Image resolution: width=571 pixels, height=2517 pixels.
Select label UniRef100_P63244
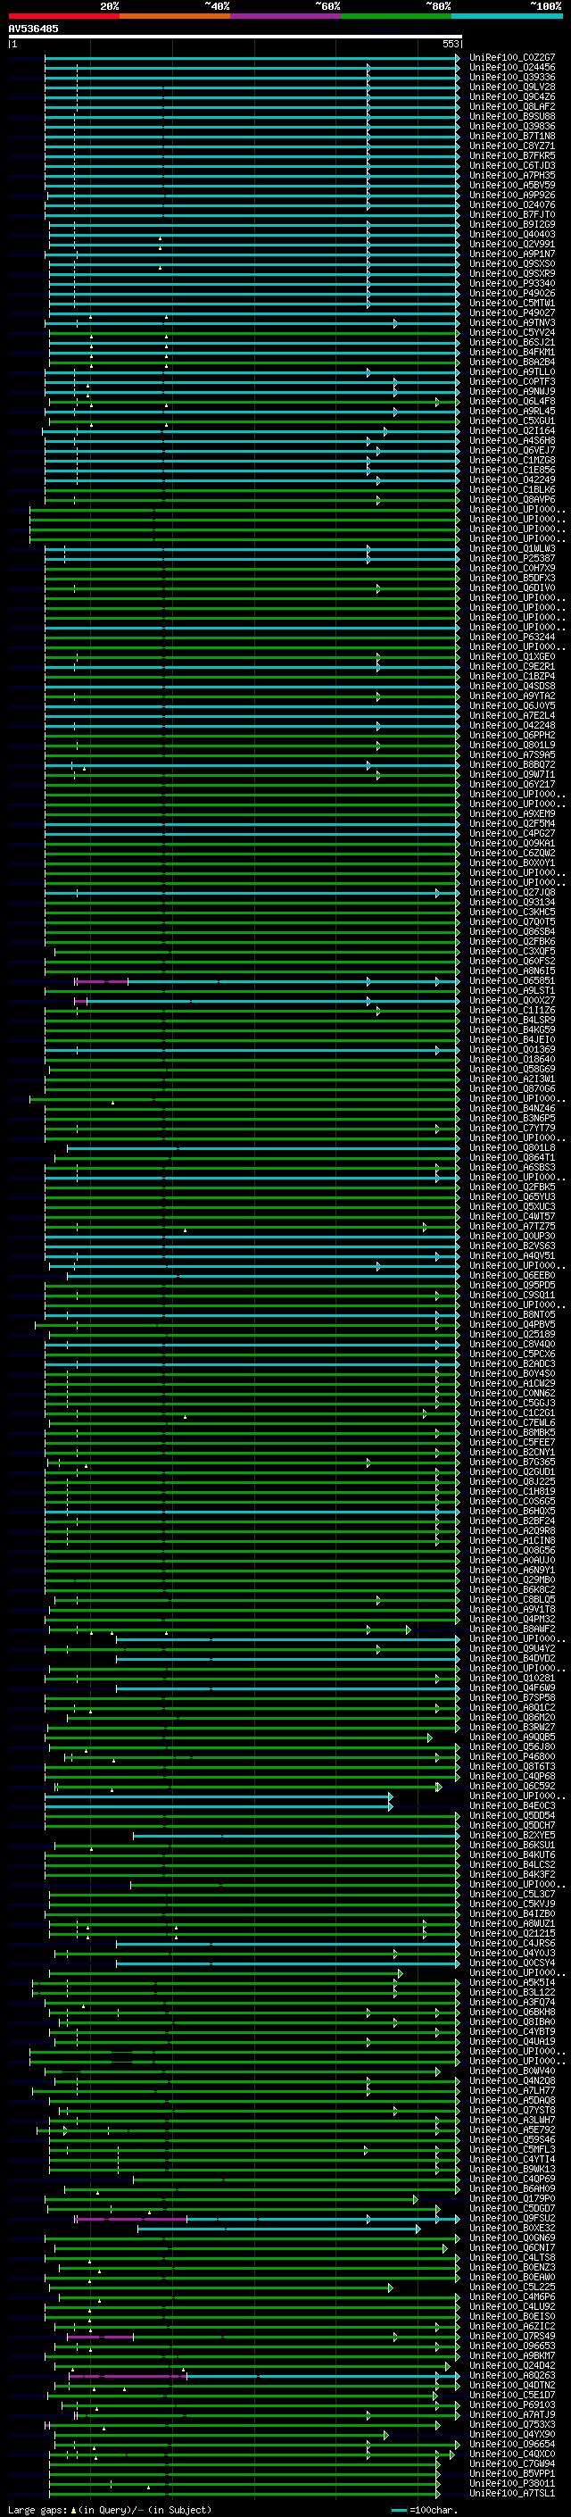[x=512, y=638]
